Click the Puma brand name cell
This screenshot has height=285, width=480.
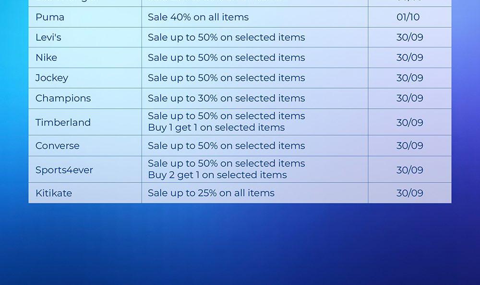(x=50, y=17)
